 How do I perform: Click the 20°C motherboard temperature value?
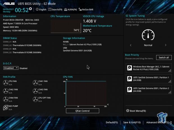(87, 30)
